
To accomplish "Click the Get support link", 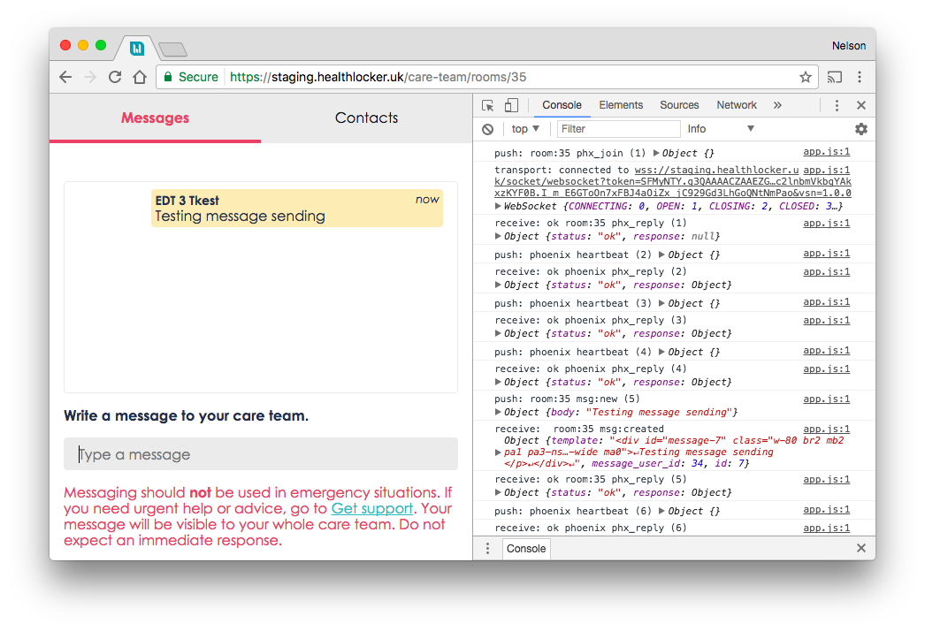I will (x=371, y=508).
